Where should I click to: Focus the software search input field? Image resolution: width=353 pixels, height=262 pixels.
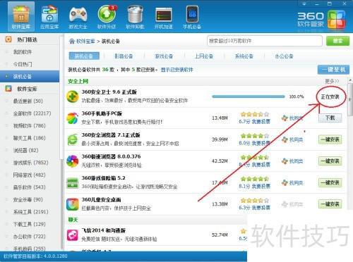click(265, 41)
